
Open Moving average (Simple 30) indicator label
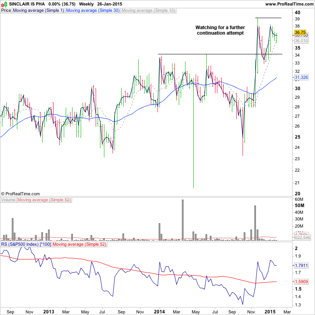pos(93,11)
